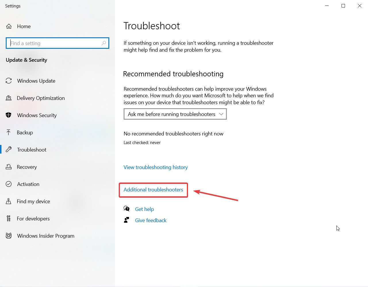Click the Backup upward arrow icon
Viewport: 368px width, 287px height.
pyautogui.click(x=9, y=132)
